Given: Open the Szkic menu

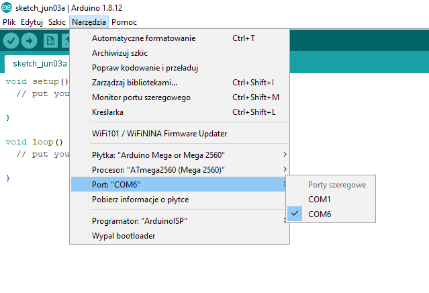Looking at the screenshot, I should click(x=57, y=22).
